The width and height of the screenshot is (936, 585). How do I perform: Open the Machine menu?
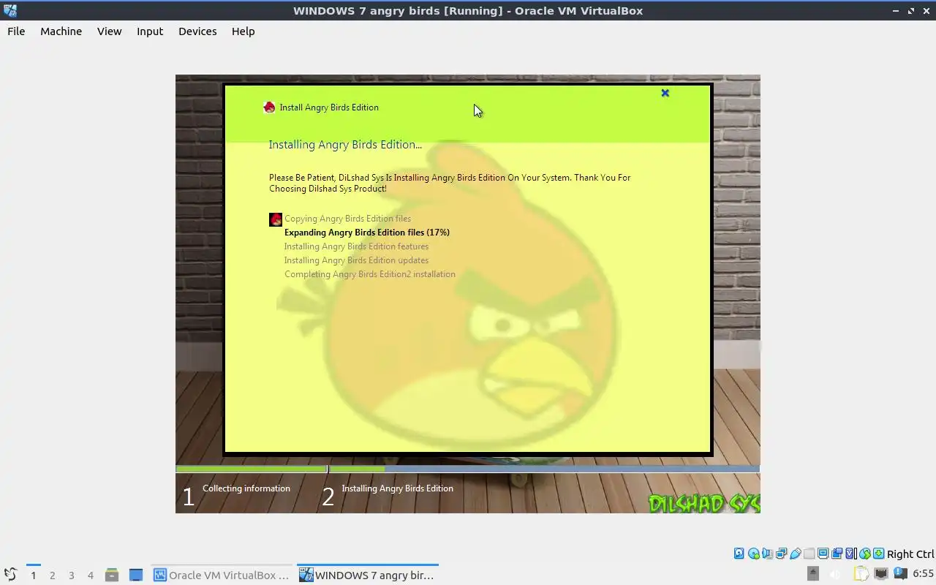(x=61, y=31)
